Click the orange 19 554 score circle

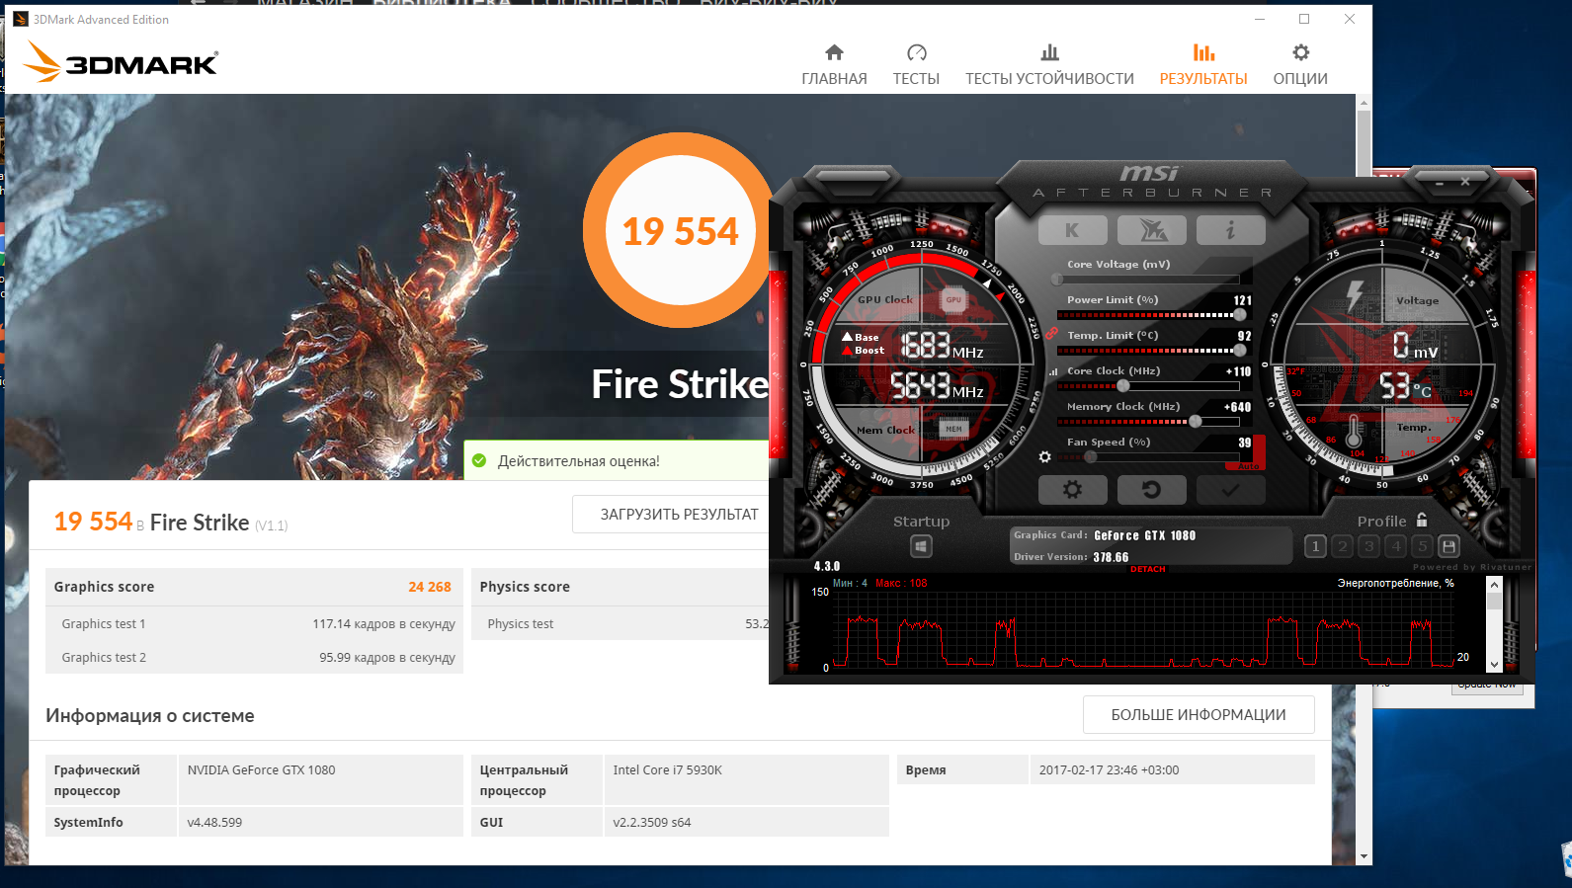pos(680,231)
